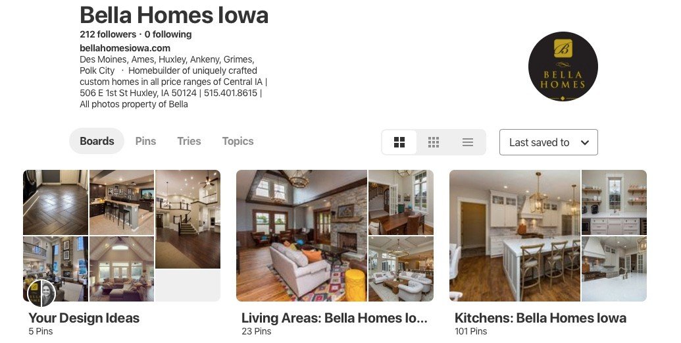681x343 pixels.
Task: Open the Tries tab
Action: [189, 141]
